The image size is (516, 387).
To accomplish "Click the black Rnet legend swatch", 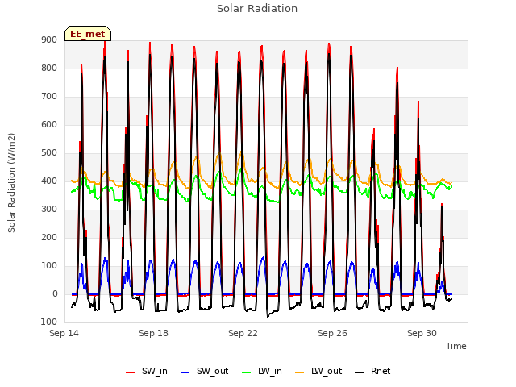I will point(360,372).
